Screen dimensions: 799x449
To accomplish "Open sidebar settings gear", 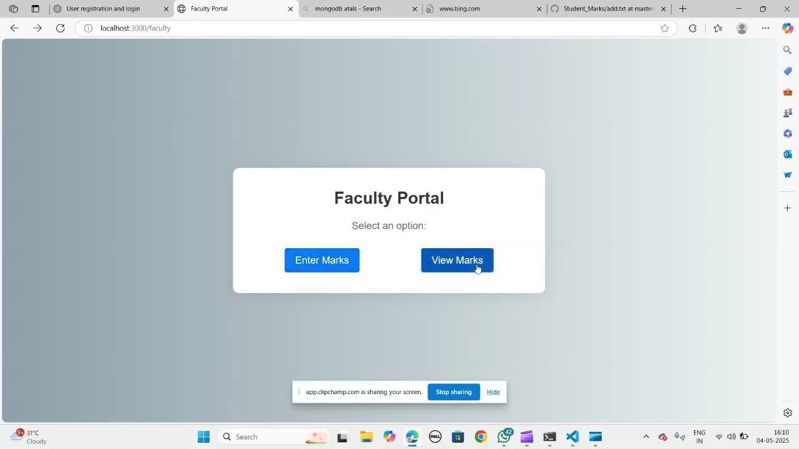I will pos(788,413).
